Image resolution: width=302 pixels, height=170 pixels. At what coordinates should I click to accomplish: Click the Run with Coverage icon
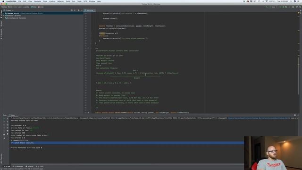pos(286,7)
